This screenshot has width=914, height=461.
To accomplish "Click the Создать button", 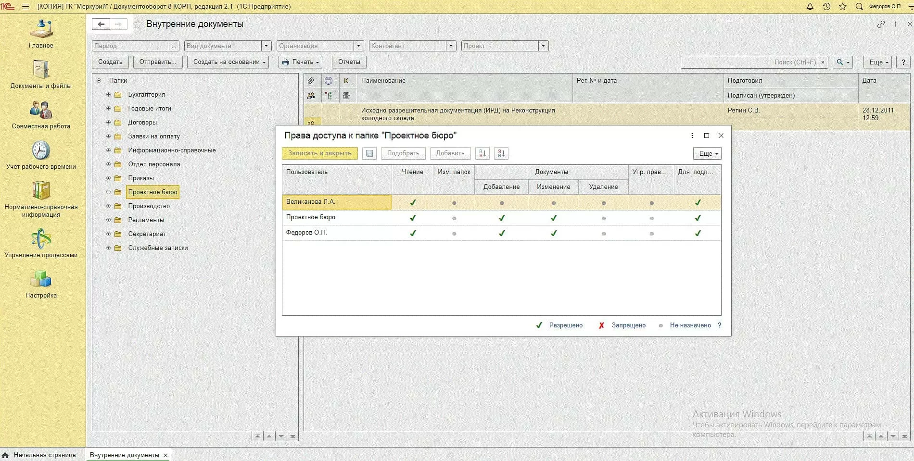I will (x=110, y=62).
